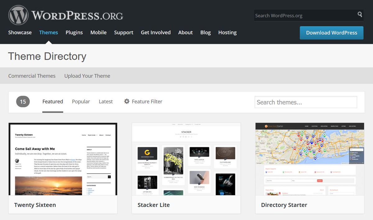The width and height of the screenshot is (373, 220).
Task: Switch to the Latest tab
Action: [x=106, y=101]
